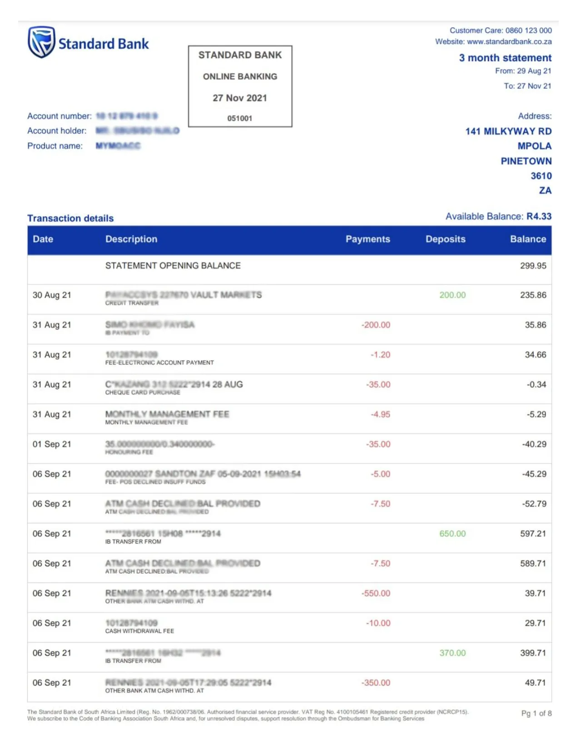Select the Cash Withdrawal Fee entry

tap(139, 631)
